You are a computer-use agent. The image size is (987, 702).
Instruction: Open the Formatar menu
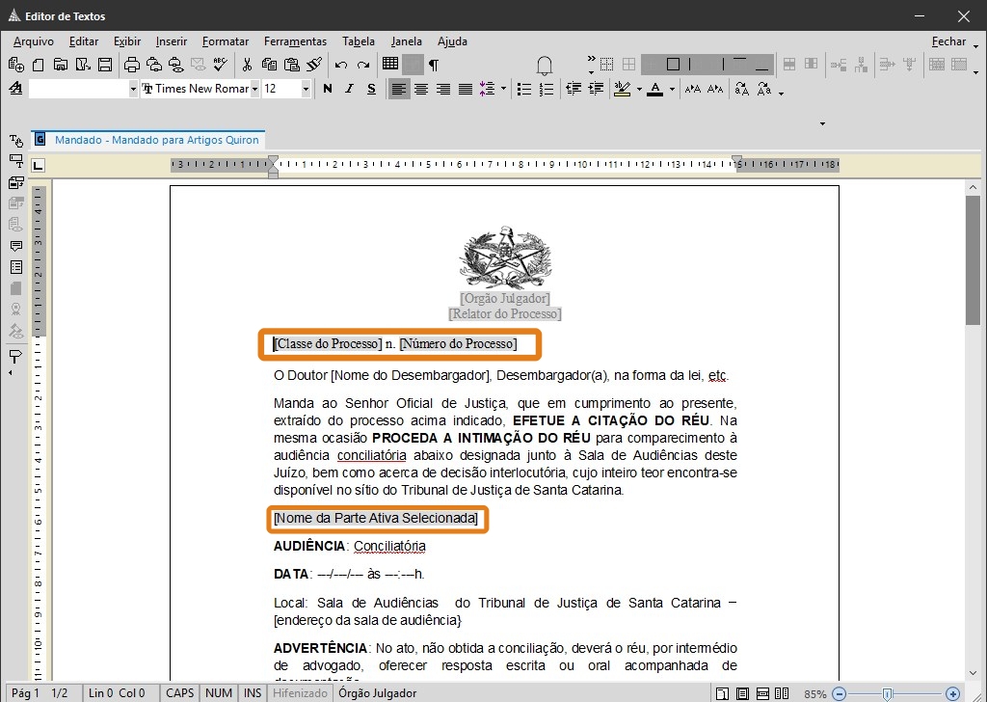226,41
